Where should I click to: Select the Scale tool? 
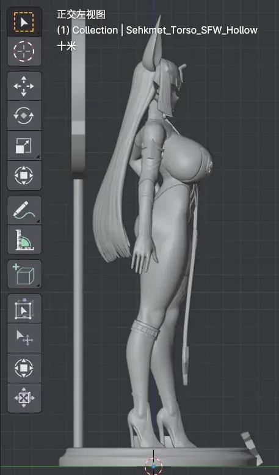tap(24, 145)
